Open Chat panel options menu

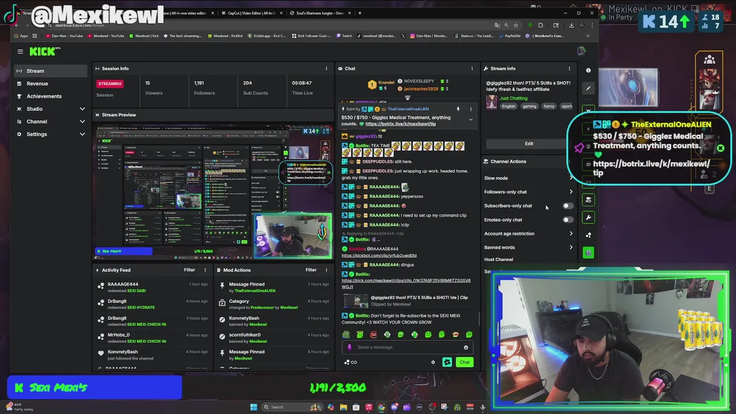(472, 68)
